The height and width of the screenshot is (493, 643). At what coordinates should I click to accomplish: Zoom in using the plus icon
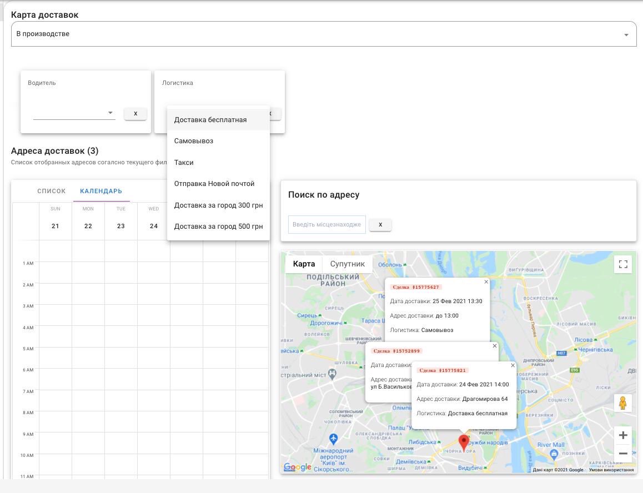coord(623,435)
